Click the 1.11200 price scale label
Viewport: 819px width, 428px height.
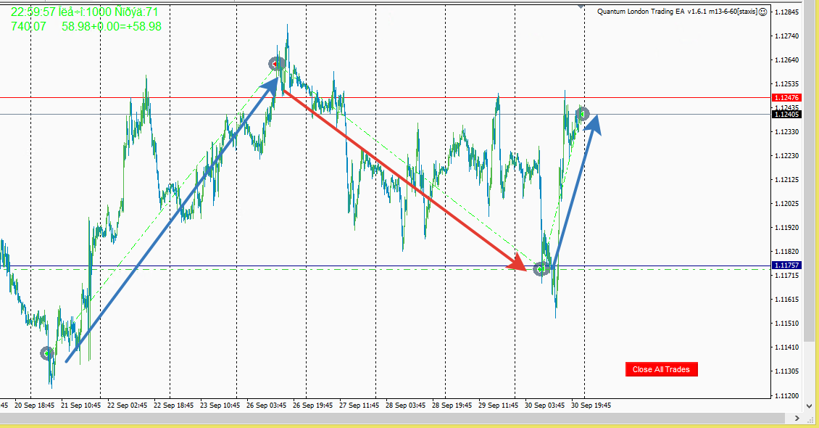tap(786, 395)
